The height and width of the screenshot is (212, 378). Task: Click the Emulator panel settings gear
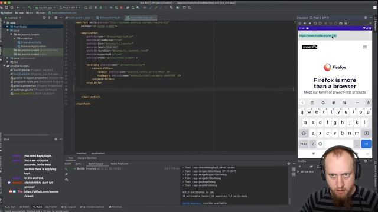click(366, 18)
